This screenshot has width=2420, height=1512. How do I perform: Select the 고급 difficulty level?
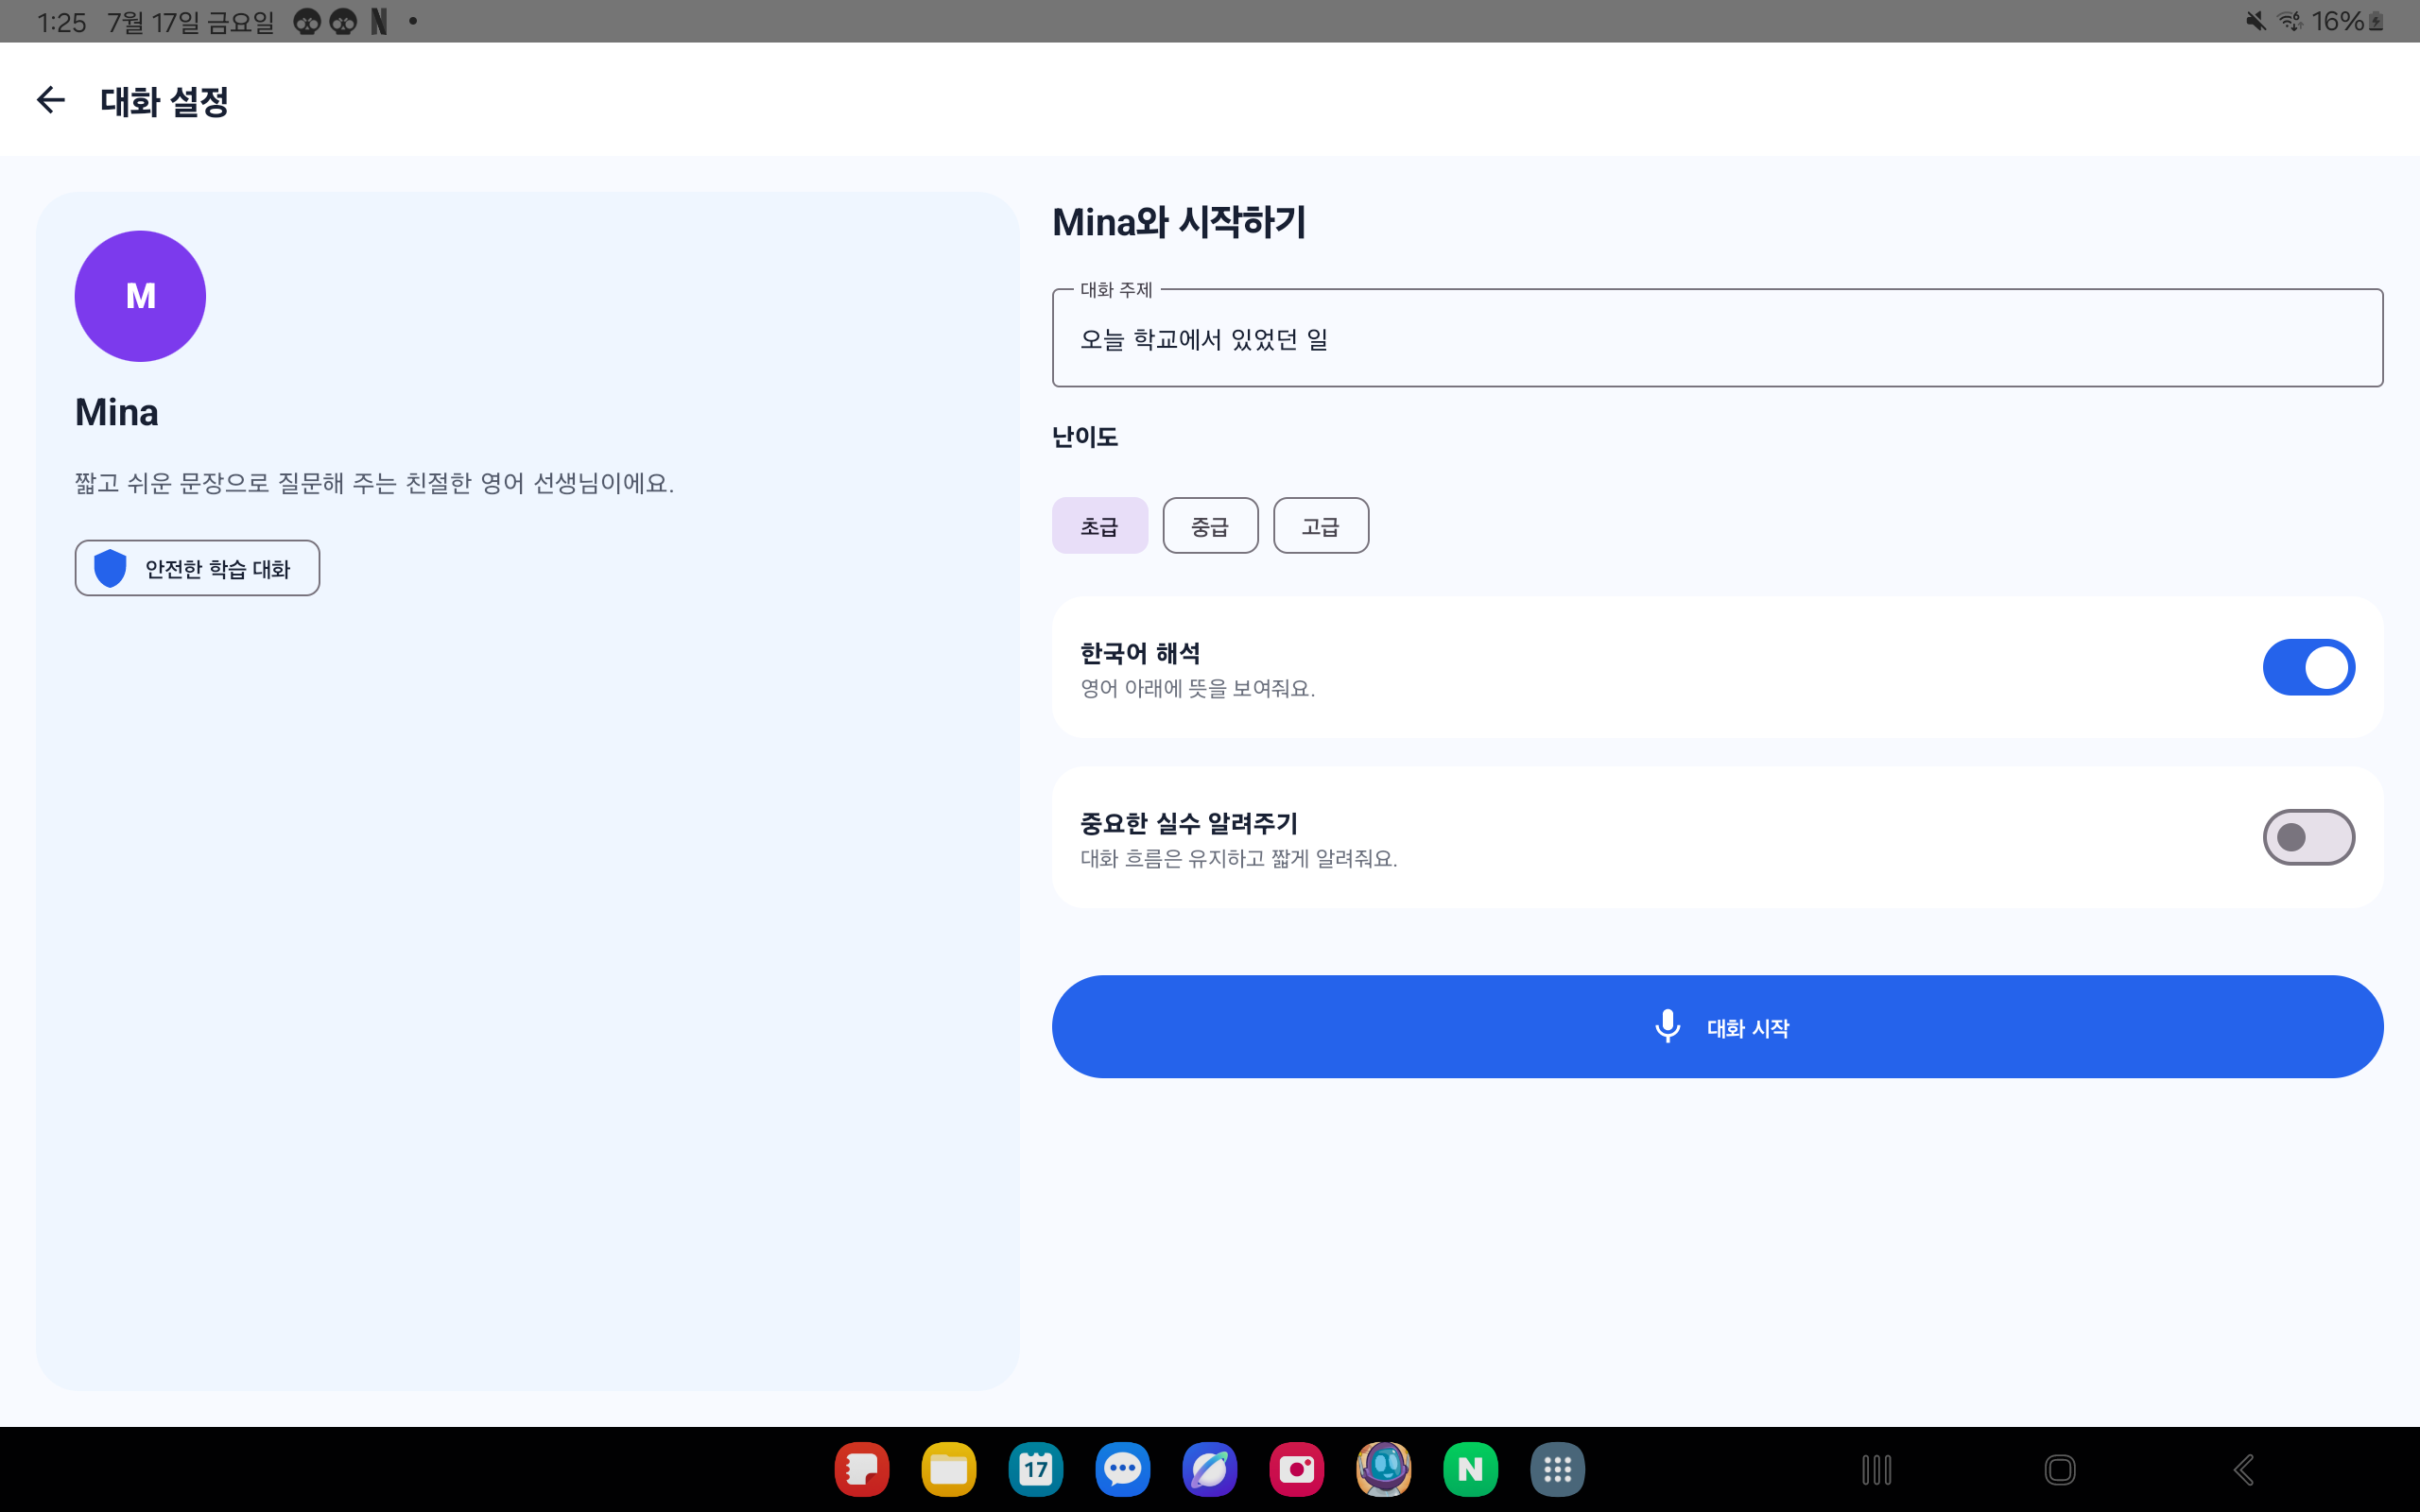[x=1321, y=525]
